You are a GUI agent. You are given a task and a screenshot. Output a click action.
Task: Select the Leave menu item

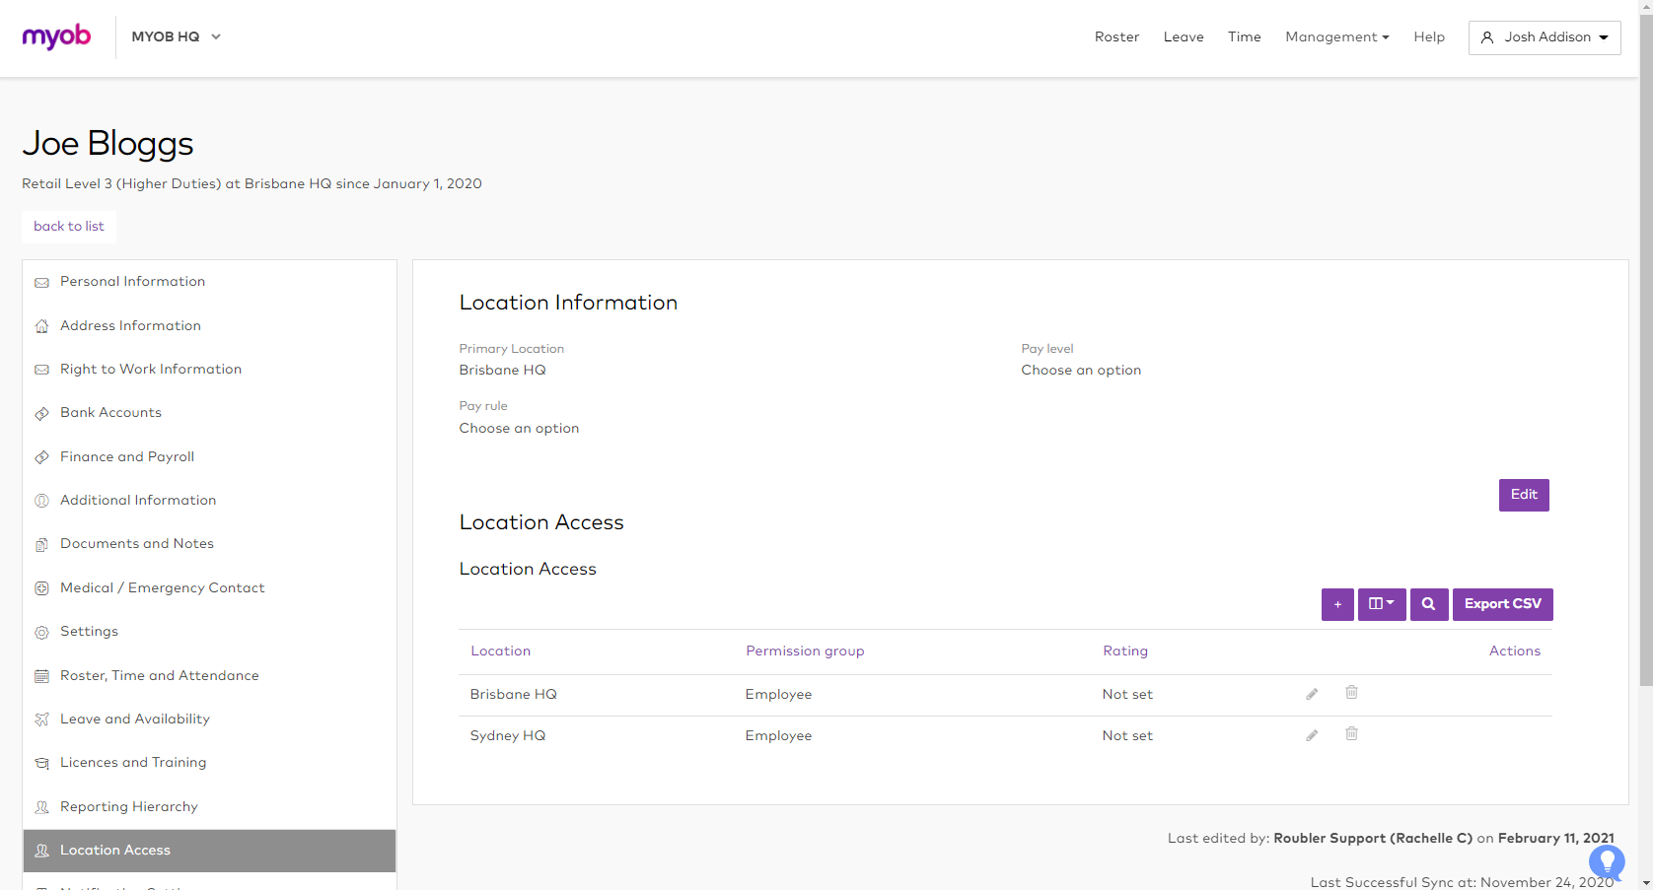point(1184,36)
